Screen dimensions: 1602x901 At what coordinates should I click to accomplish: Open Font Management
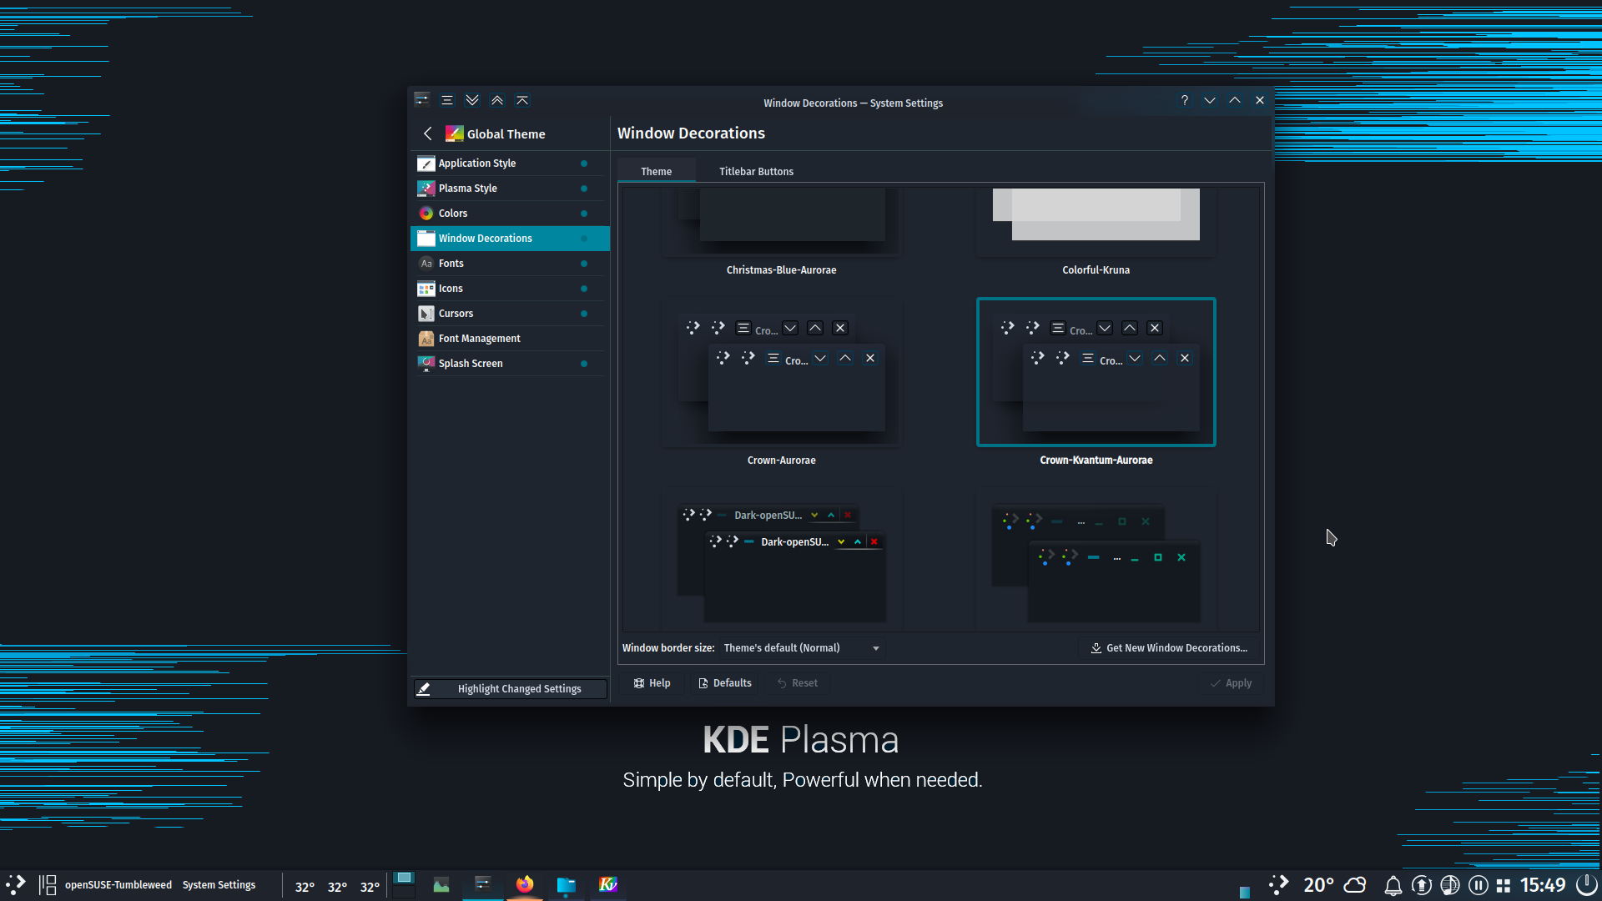(510, 339)
